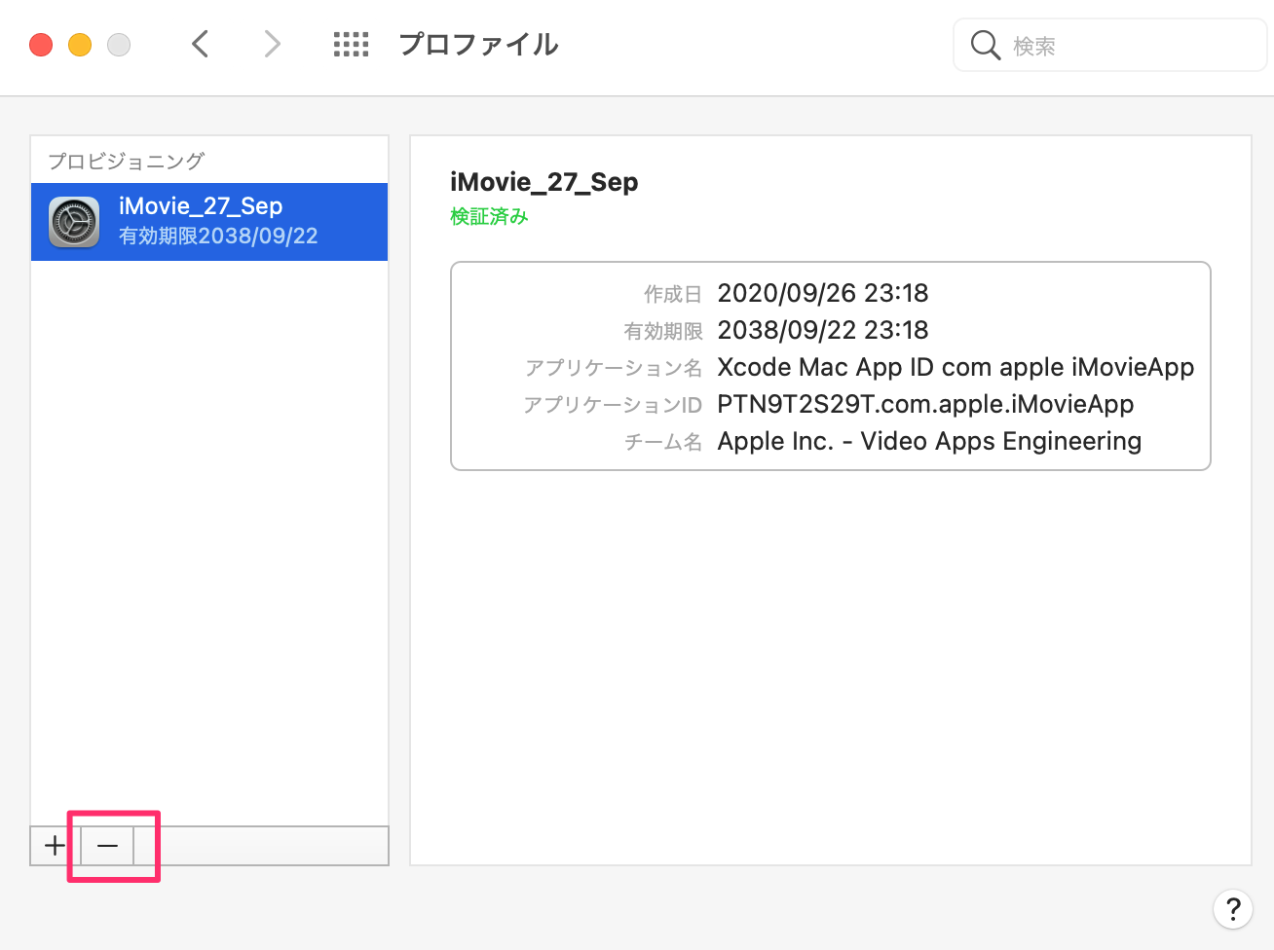Add a profile with the plus button
The image size is (1274, 950).
(x=56, y=846)
